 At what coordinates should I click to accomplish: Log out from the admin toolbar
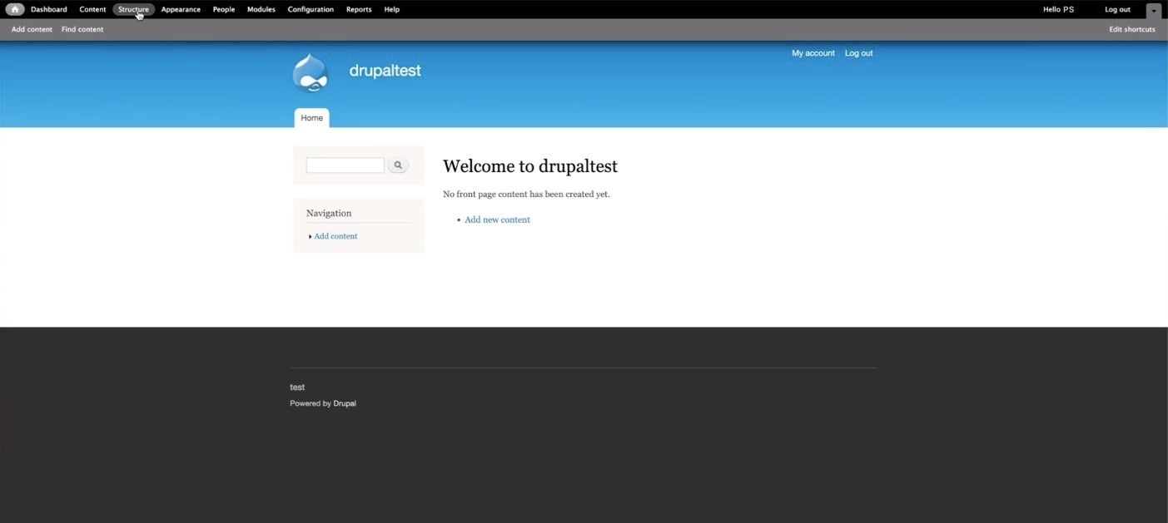(x=1117, y=9)
